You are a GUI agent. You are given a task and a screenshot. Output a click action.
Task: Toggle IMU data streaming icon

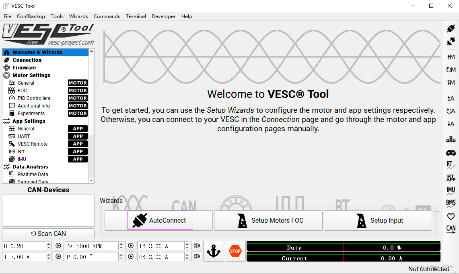451,191
